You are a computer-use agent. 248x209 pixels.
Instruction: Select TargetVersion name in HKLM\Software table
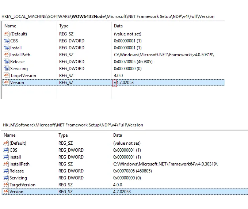[22, 185]
